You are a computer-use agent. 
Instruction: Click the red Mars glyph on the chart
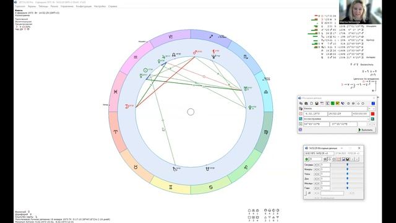(x=195, y=52)
